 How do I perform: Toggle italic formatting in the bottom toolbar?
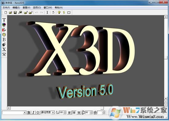click(x=33, y=112)
